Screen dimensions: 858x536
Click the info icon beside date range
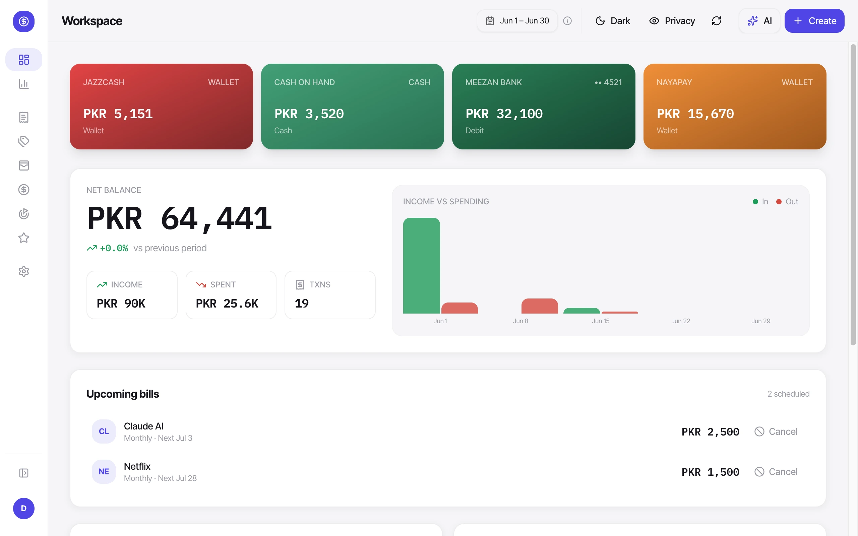coord(567,21)
